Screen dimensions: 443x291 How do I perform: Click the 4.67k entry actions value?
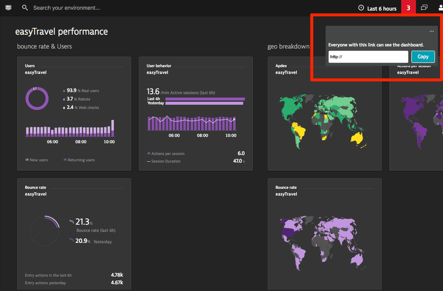coord(117,283)
